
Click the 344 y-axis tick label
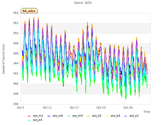point(16,64)
